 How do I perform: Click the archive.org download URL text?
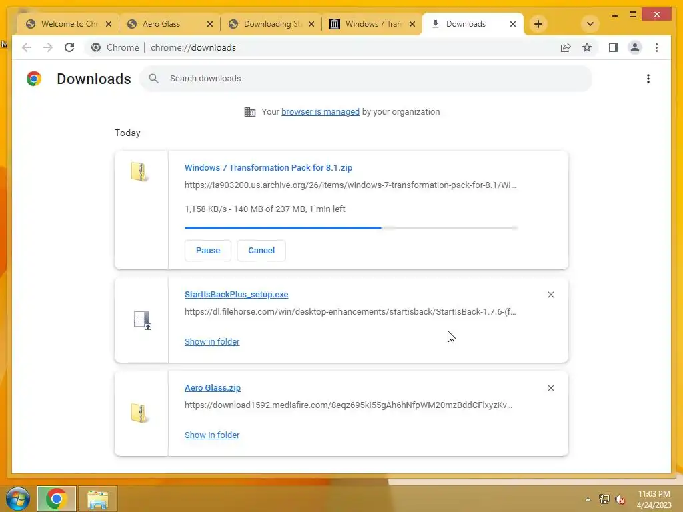351,185
